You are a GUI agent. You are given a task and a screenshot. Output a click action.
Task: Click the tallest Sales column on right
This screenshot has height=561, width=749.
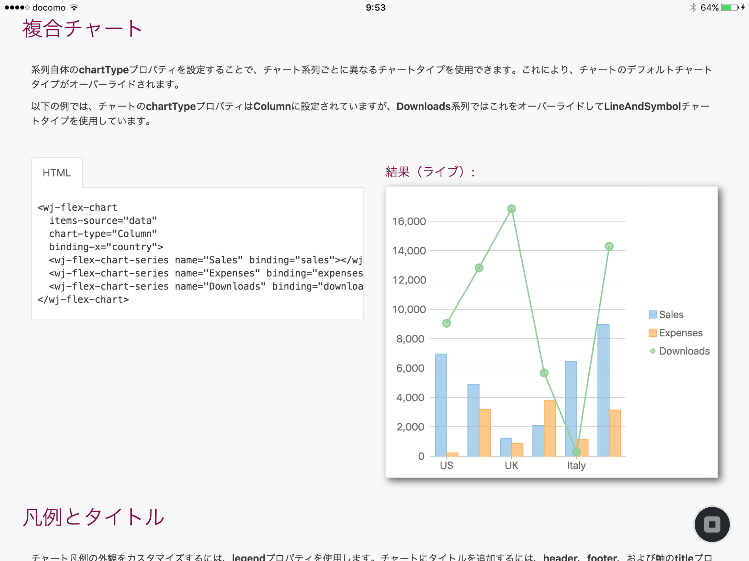coord(603,389)
